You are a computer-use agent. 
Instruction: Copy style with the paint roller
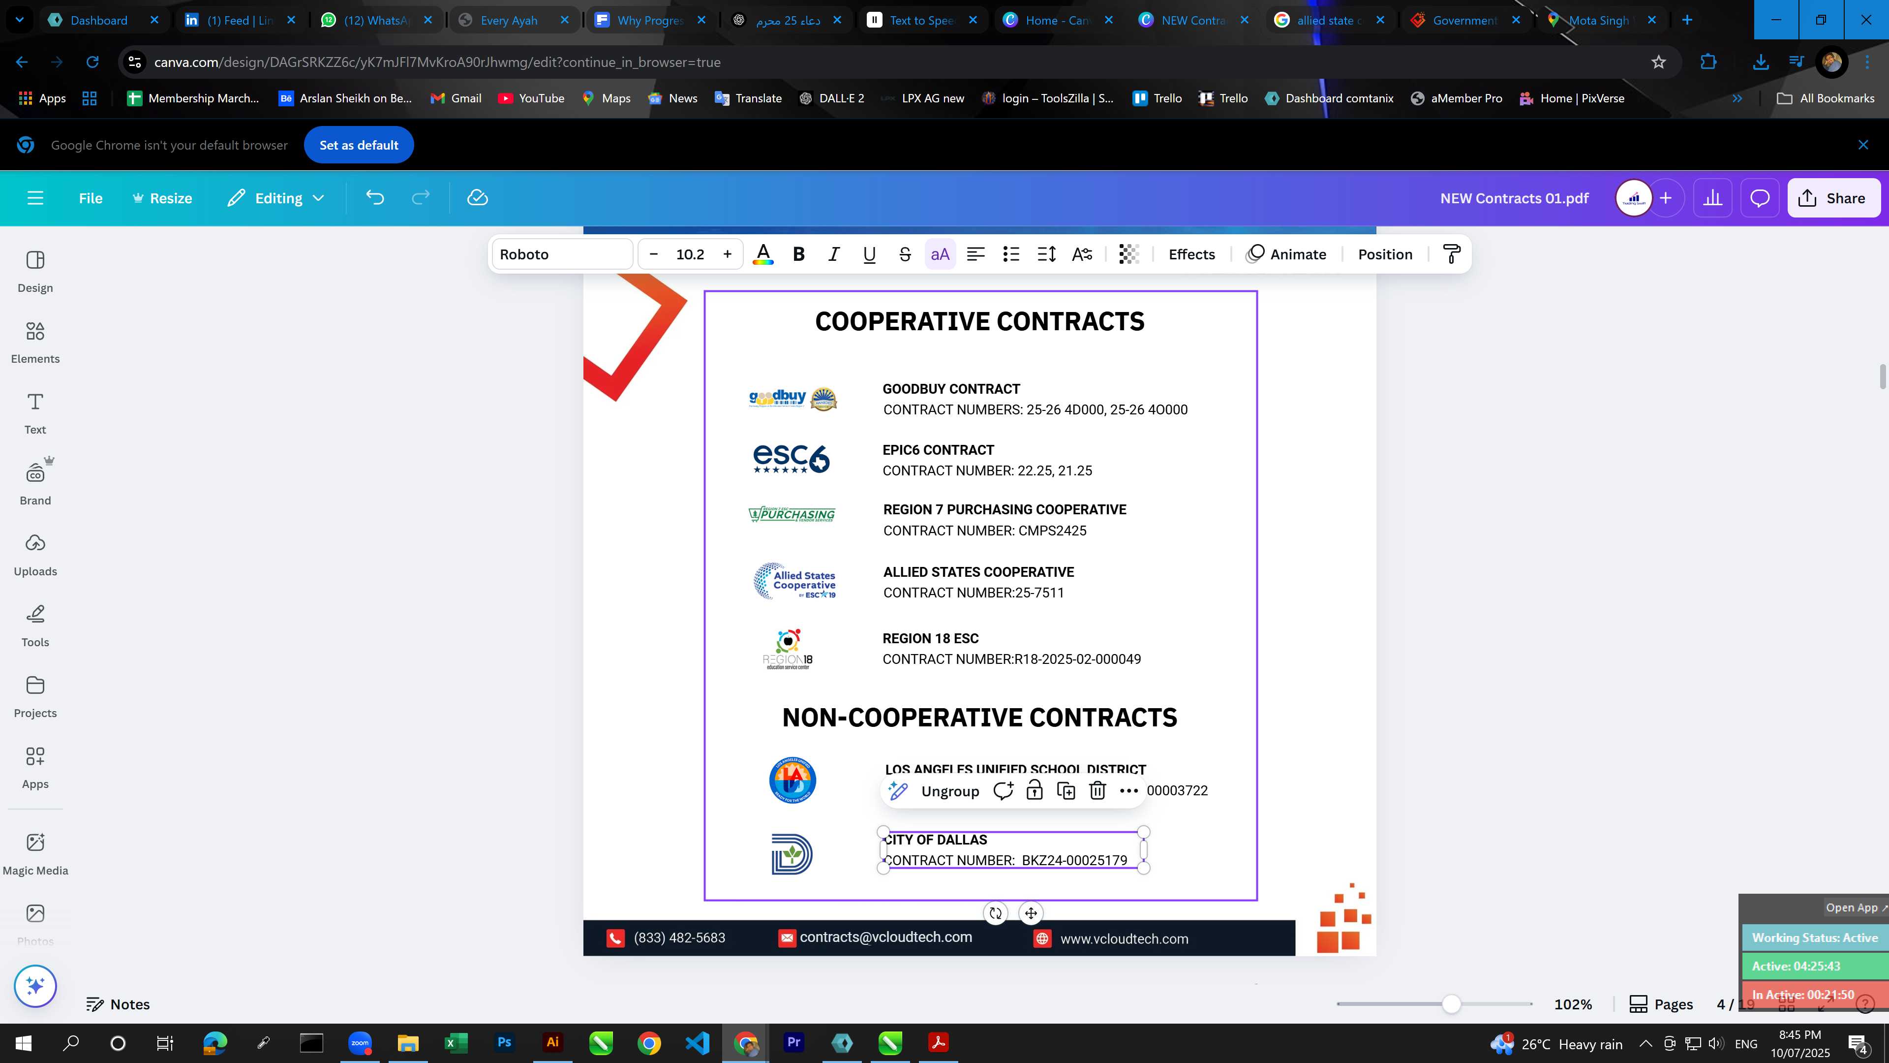pos(1451,254)
